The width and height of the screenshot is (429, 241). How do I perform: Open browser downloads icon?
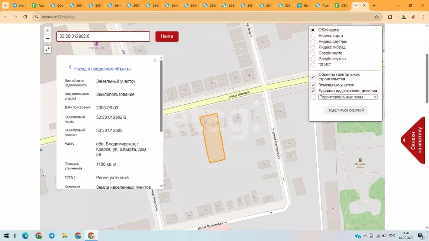(403, 17)
